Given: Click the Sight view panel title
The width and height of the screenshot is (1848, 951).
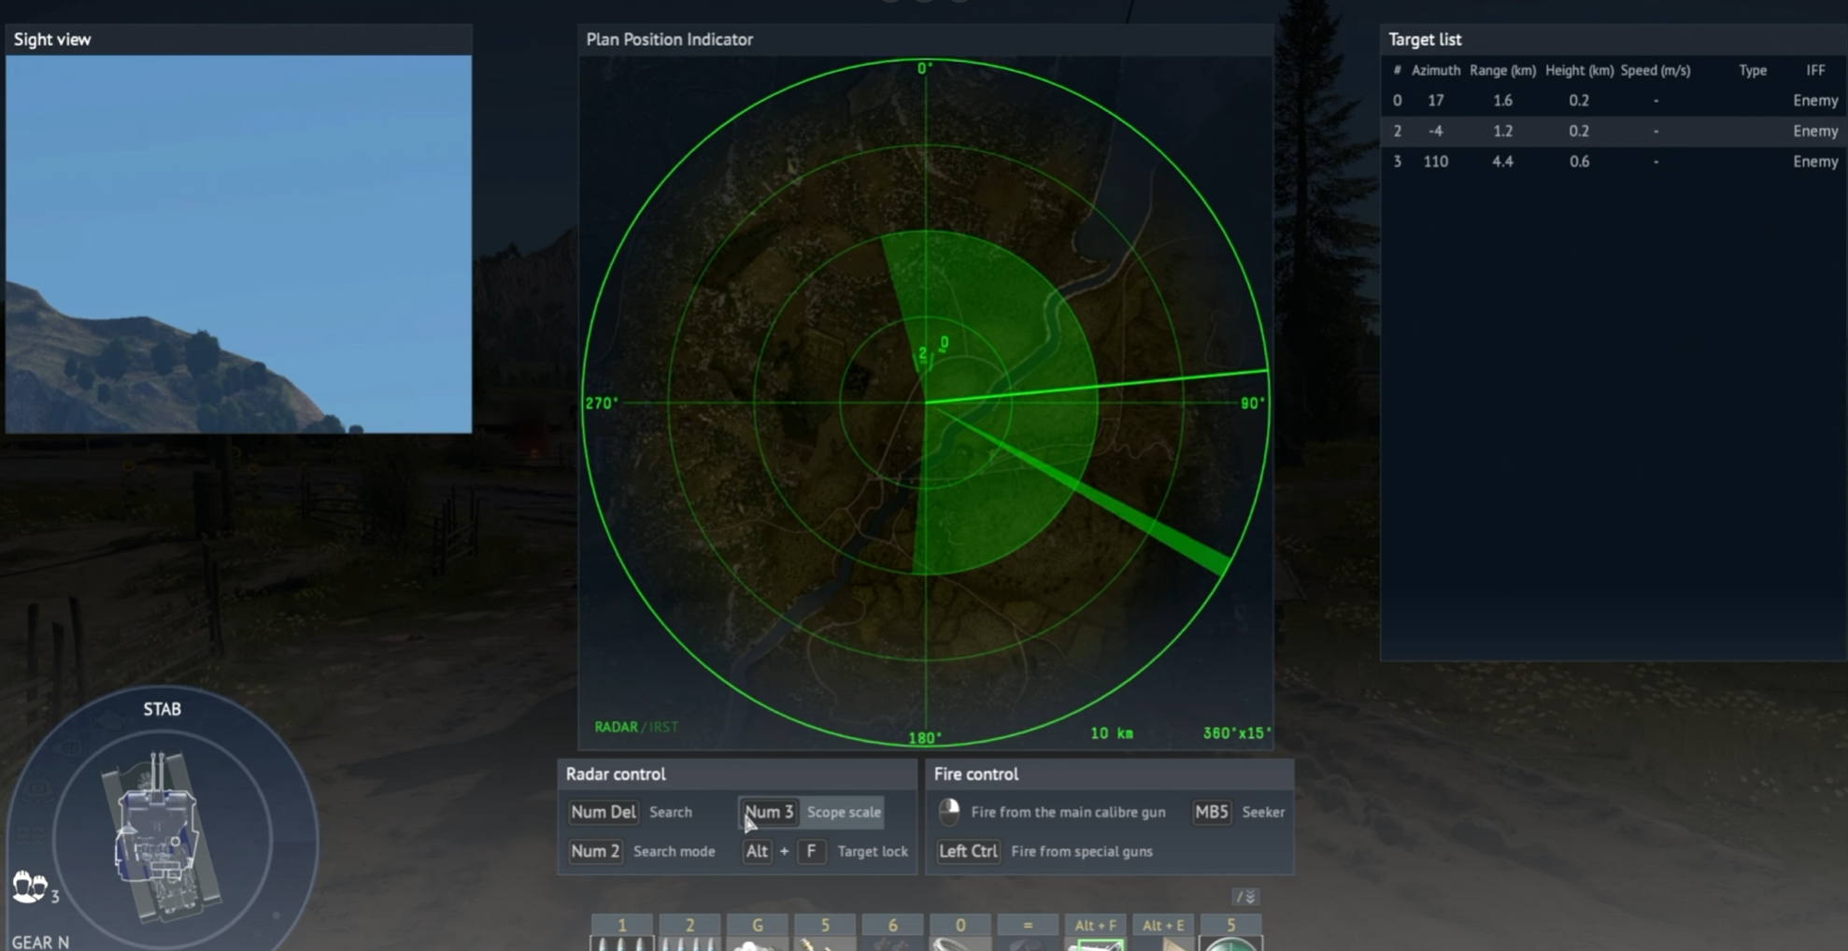Looking at the screenshot, I should [52, 39].
